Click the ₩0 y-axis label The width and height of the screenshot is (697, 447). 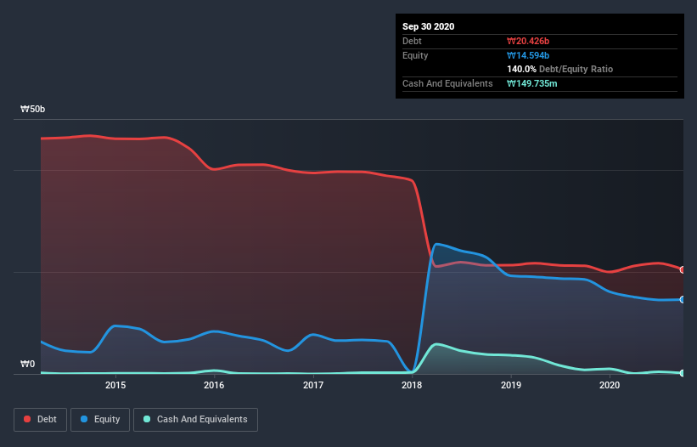tap(27, 365)
